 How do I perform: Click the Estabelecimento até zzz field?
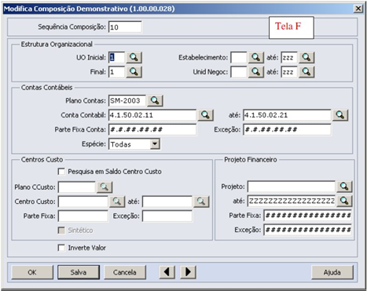(x=289, y=57)
